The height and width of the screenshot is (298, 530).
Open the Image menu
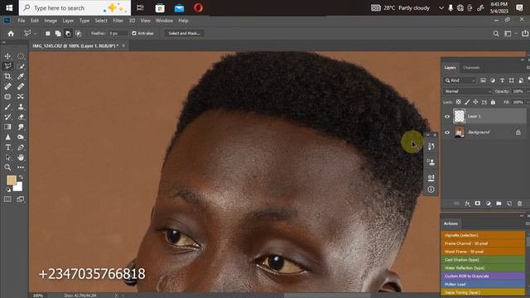coord(51,21)
